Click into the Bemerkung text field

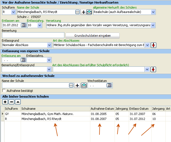coord(33,35)
